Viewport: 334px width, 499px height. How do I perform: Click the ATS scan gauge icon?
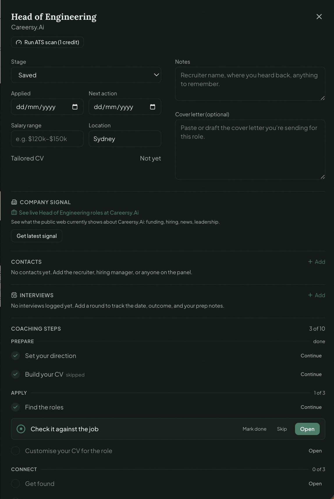(19, 42)
